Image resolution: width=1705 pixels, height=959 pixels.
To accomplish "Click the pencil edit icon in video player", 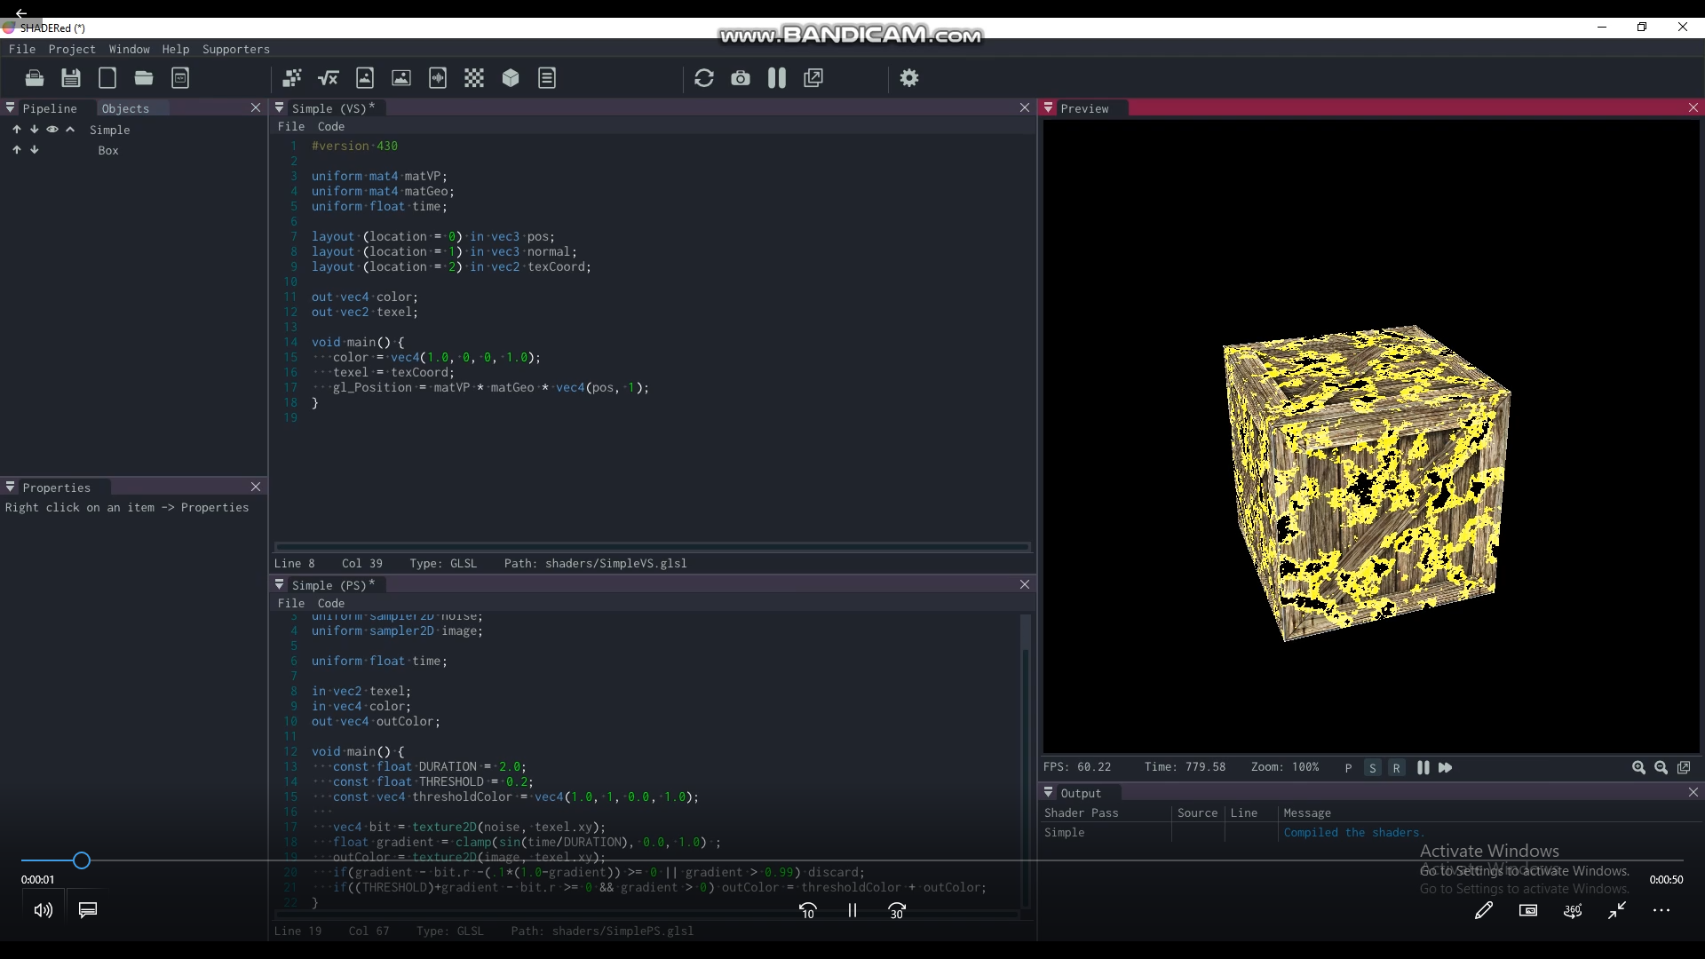I will point(1484,910).
